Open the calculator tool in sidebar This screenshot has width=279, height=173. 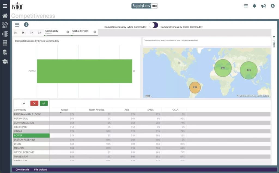click(5, 43)
